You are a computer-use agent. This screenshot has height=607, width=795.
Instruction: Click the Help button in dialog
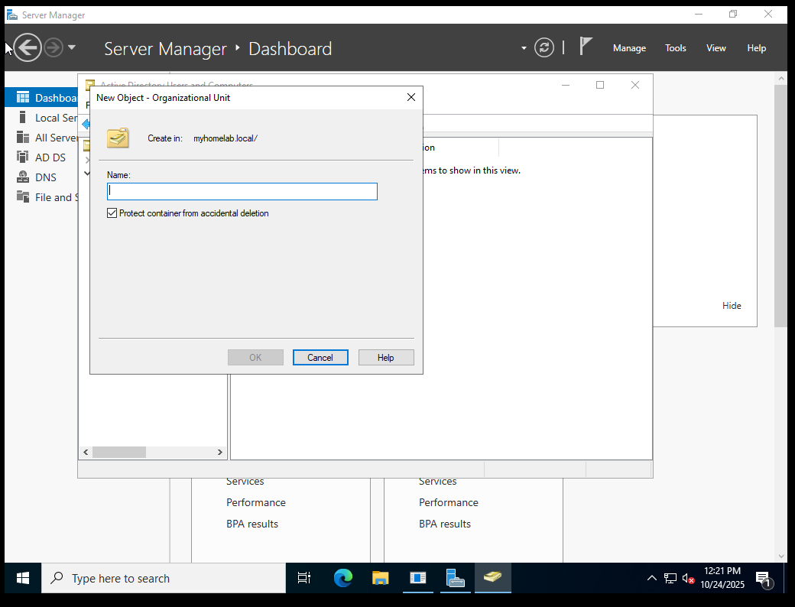[386, 358]
